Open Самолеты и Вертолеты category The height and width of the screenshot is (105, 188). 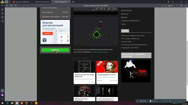tap(130, 21)
